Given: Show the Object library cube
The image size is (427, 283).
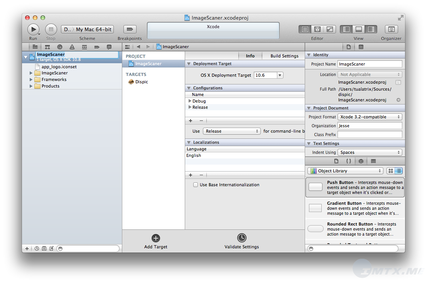Looking at the screenshot, I should pyautogui.click(x=361, y=161).
